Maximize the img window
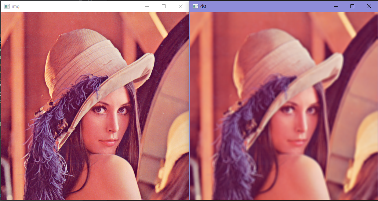378x201 pixels. (164, 6)
